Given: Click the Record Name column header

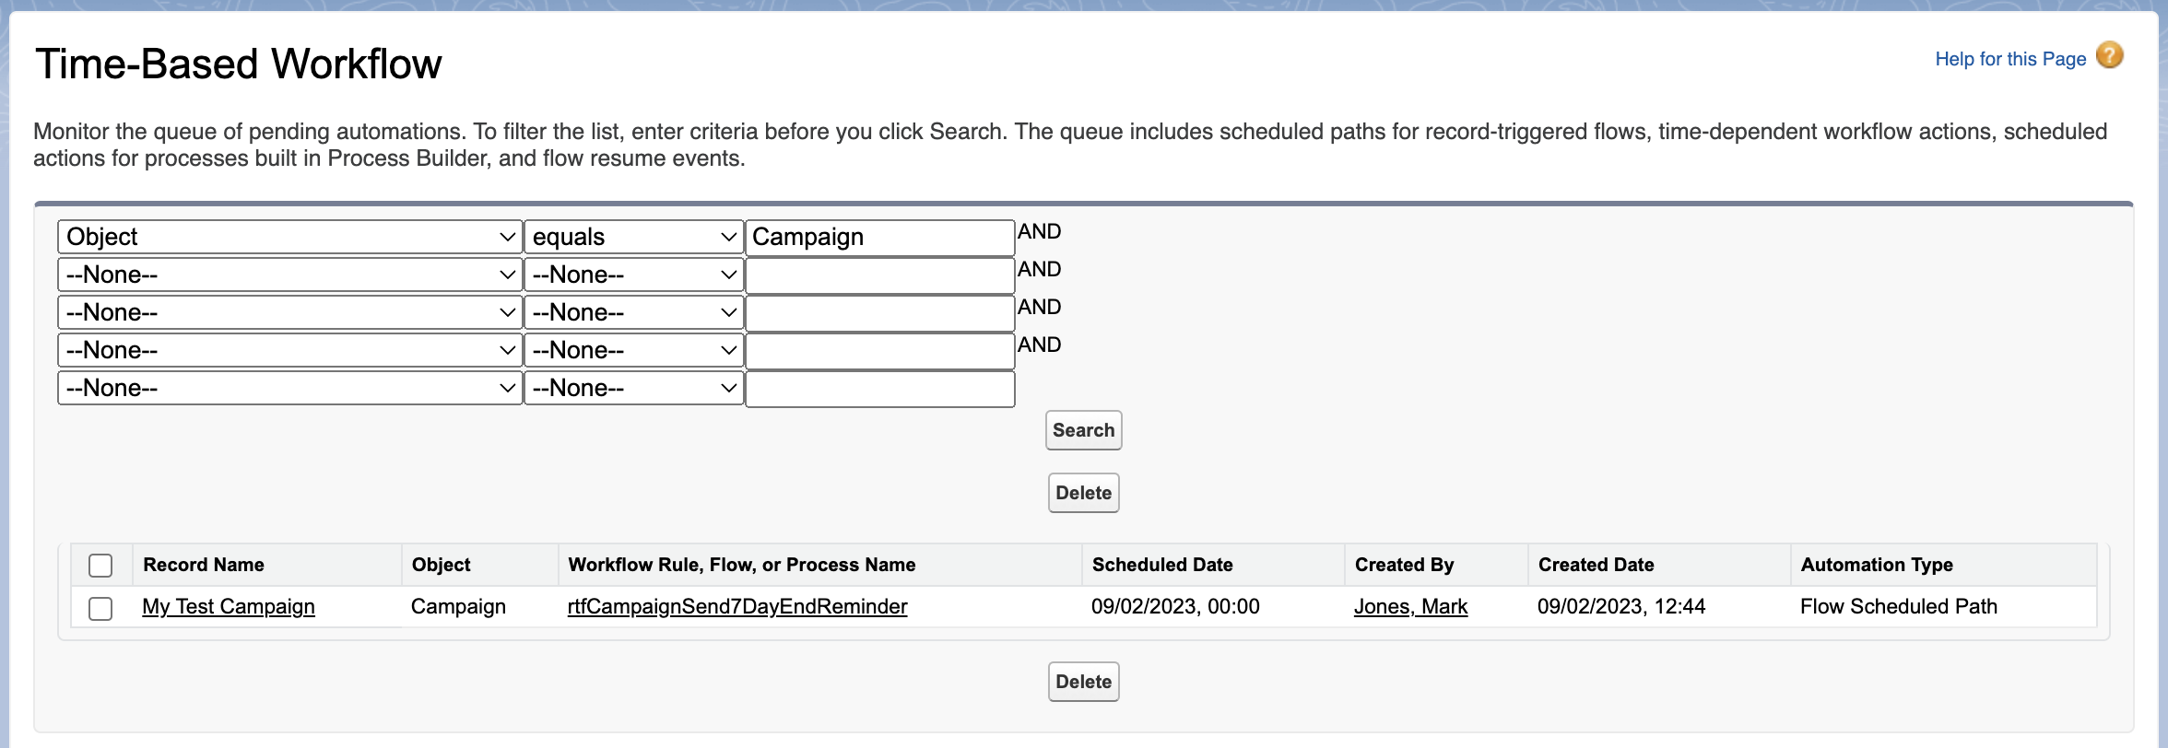Looking at the screenshot, I should pos(204,565).
